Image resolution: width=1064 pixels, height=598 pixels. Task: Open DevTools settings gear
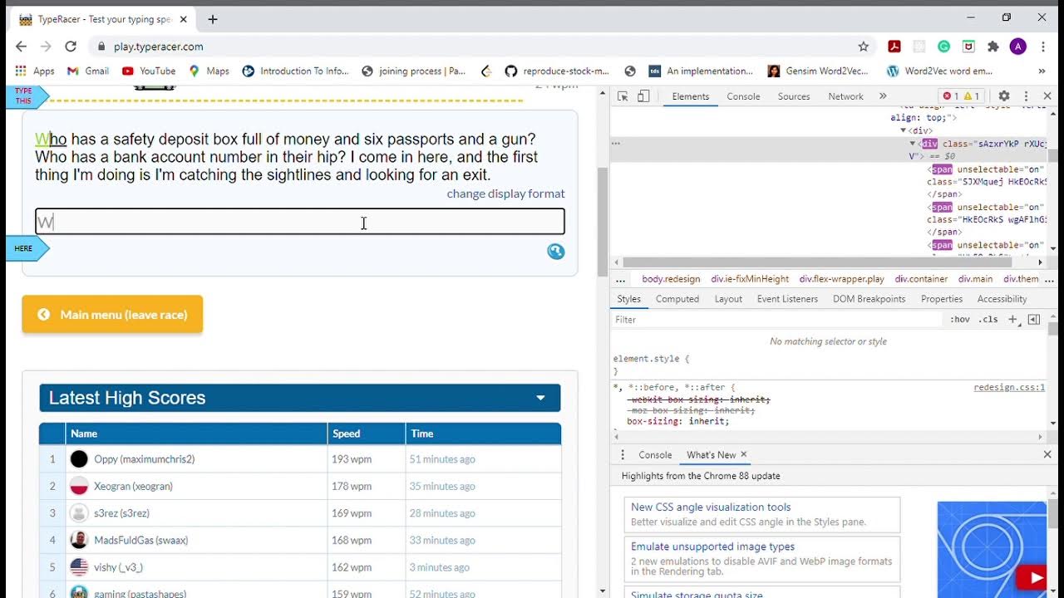1004,96
